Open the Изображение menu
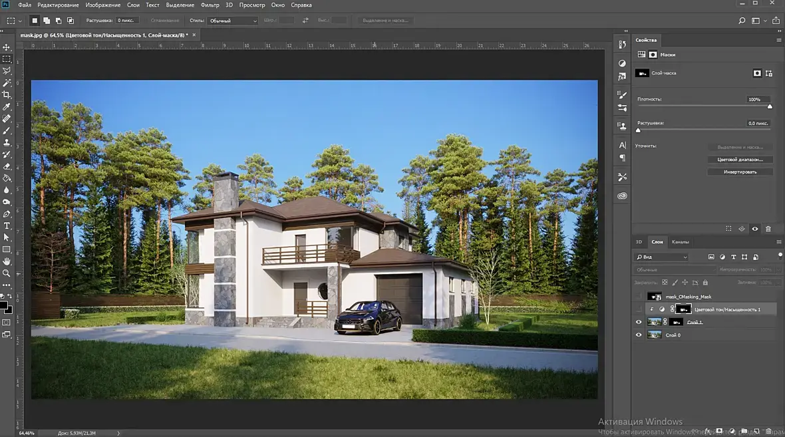The height and width of the screenshot is (437, 785). point(102,5)
